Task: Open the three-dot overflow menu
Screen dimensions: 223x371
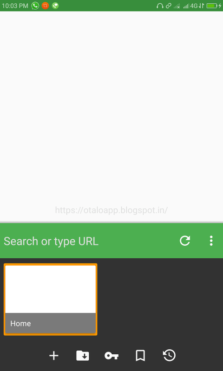Action: [x=211, y=241]
